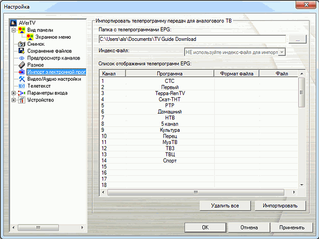This screenshot has height=239, width=319.
Task: Click the EPG list scroll-up arrow
Action: coord(301,74)
